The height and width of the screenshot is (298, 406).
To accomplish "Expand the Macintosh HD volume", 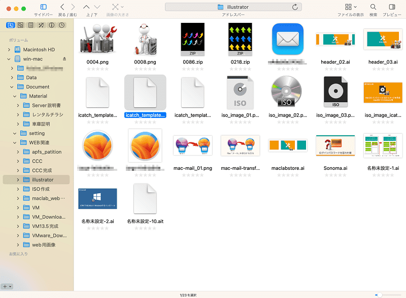I will pyautogui.click(x=9, y=49).
